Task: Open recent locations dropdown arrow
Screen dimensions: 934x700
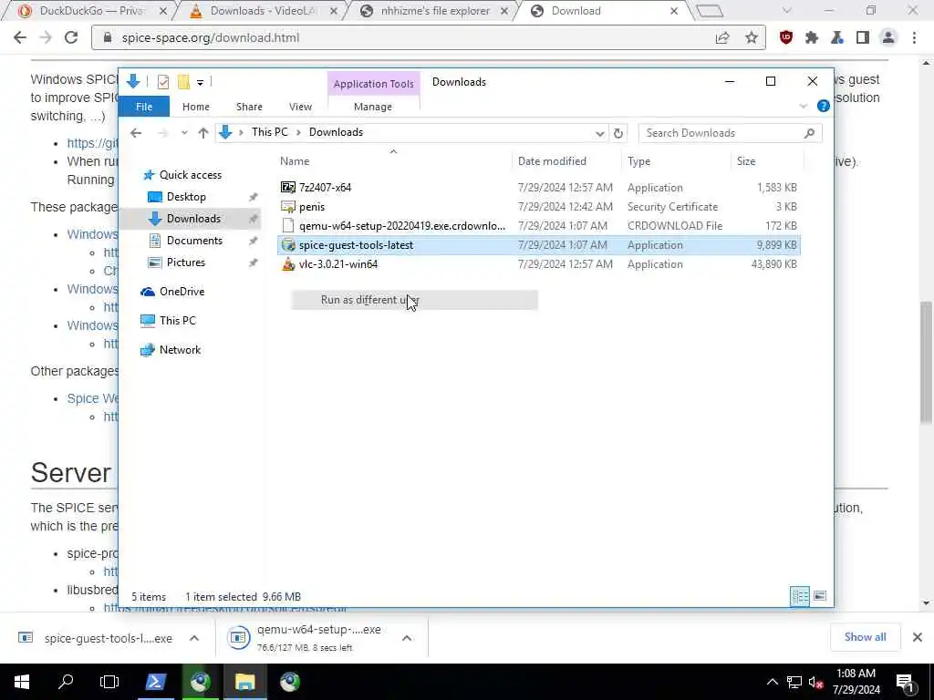Action: point(184,133)
